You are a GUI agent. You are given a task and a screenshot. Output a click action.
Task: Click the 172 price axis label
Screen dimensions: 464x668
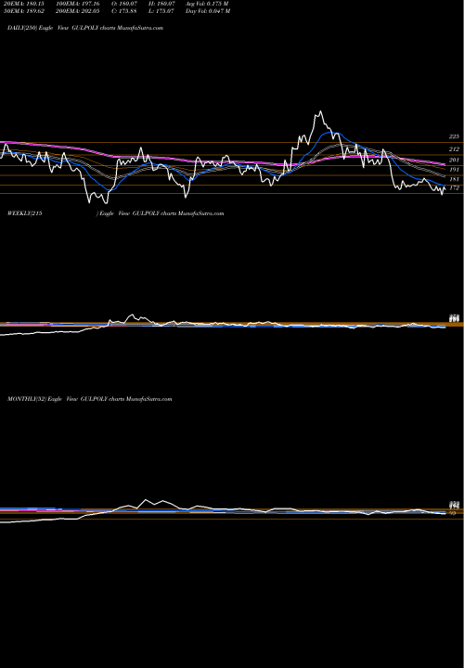[x=454, y=187]
